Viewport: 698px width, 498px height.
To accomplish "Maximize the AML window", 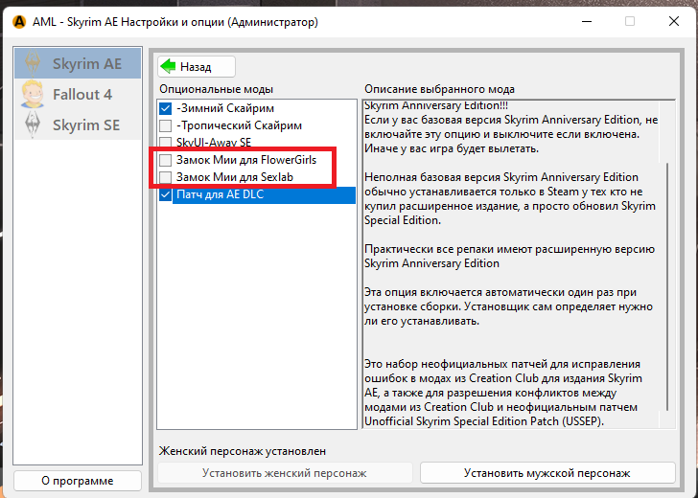I will pos(630,21).
